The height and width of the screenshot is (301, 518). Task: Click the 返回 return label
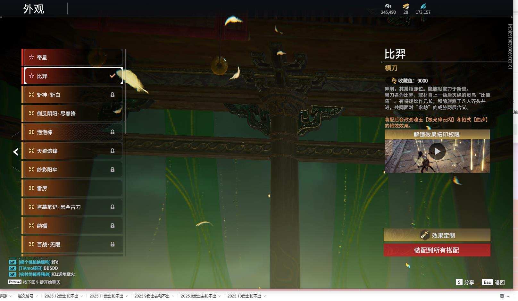tap(500, 282)
